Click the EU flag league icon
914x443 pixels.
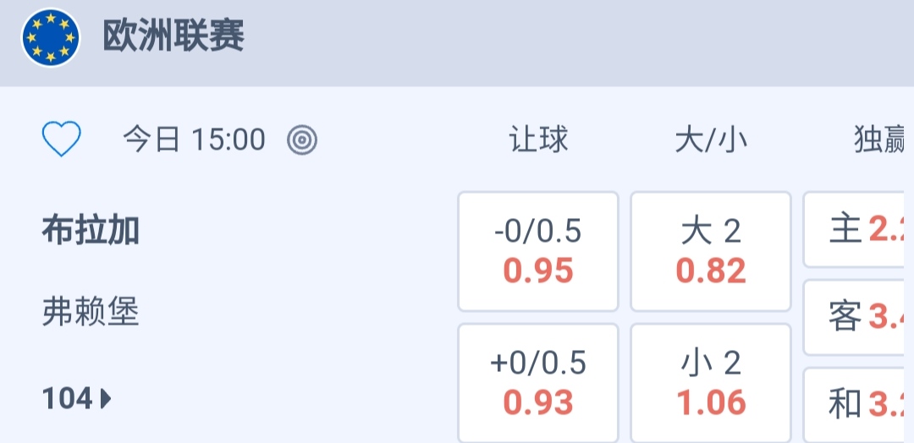tap(51, 39)
